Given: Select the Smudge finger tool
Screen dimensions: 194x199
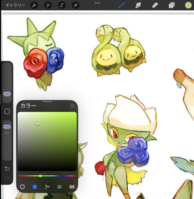Looking at the screenshot, I should coord(138,6).
